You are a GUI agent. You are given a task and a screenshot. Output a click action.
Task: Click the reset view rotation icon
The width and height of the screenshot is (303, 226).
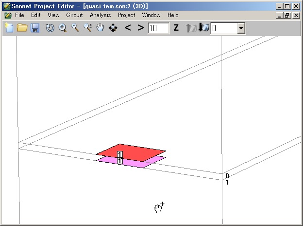(50, 28)
